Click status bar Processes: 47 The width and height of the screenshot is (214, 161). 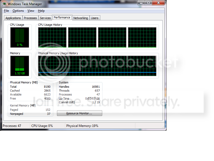coord(12,126)
